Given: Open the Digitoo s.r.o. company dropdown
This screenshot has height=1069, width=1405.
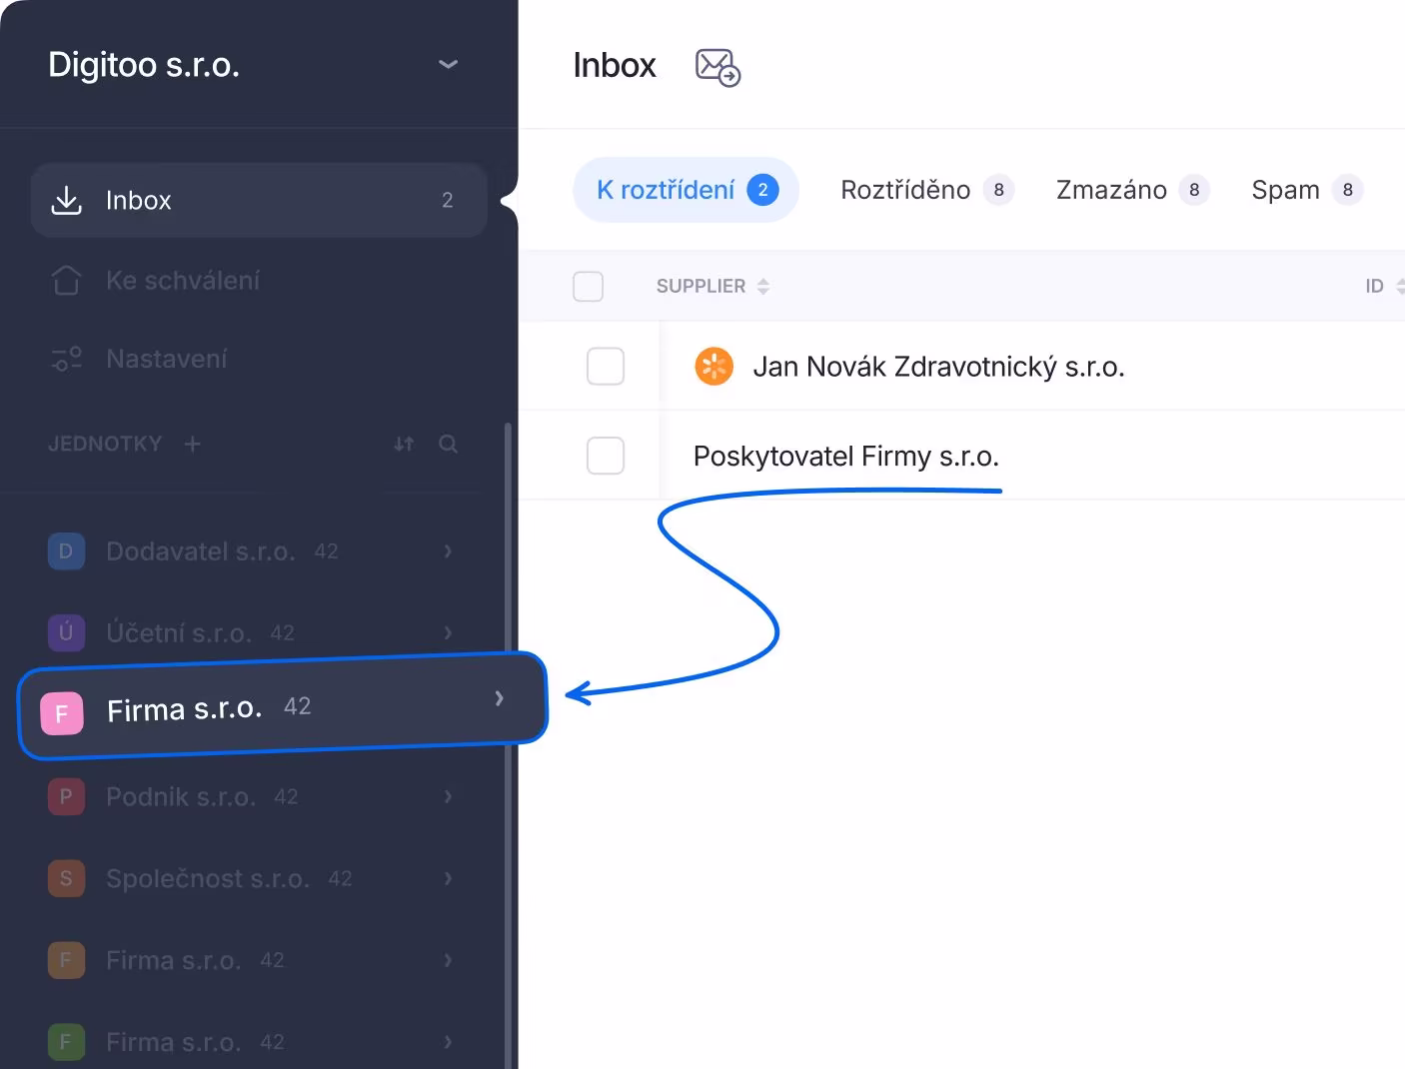Looking at the screenshot, I should point(448,65).
